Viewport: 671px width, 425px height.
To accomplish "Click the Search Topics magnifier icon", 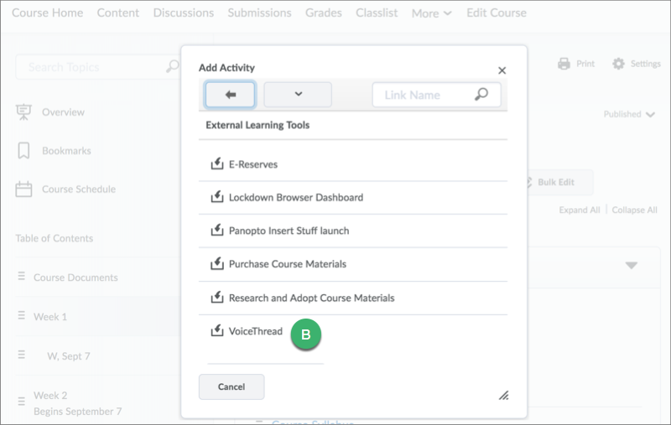I will 172,66.
